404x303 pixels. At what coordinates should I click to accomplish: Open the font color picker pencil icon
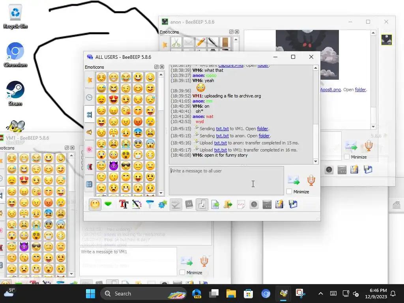coord(137,205)
